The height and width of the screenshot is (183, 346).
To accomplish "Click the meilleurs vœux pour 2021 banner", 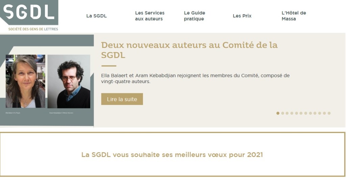I will (x=172, y=155).
